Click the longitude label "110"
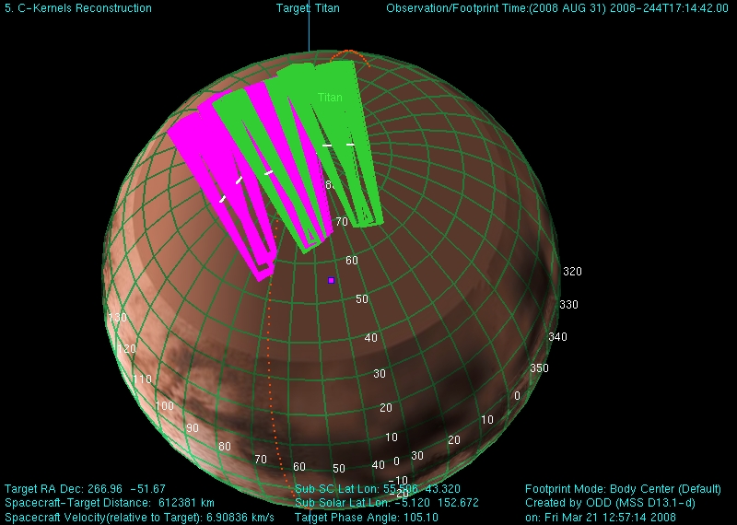The image size is (737, 525). [x=143, y=379]
